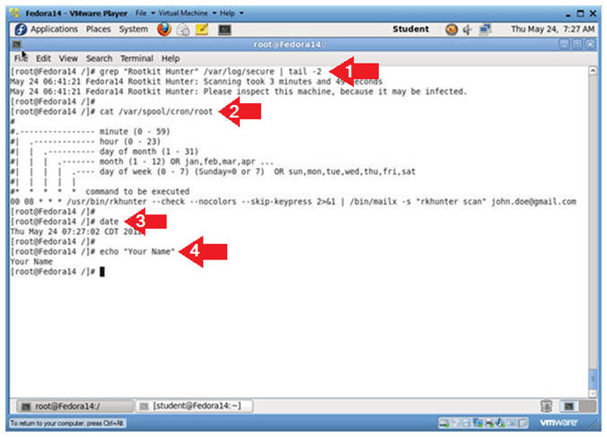Click the terminal scrollbar up arrow

coord(593,71)
